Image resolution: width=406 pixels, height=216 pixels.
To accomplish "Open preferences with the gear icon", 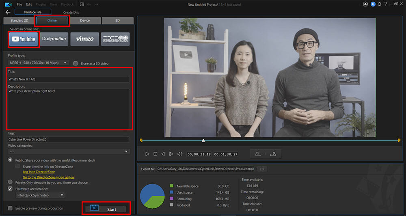I will [379, 4].
